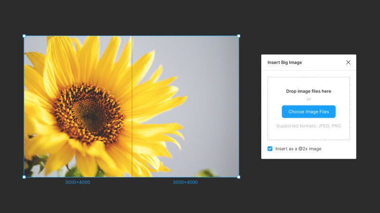Uncheck Insert as a @2x image checkbox
This screenshot has width=380, height=213.
pyautogui.click(x=270, y=149)
